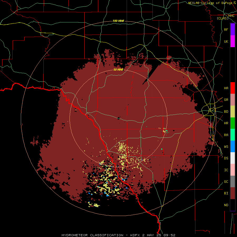237x237 pixels.
Task: Click the gray GC legend swatch
Action: click(x=233, y=181)
